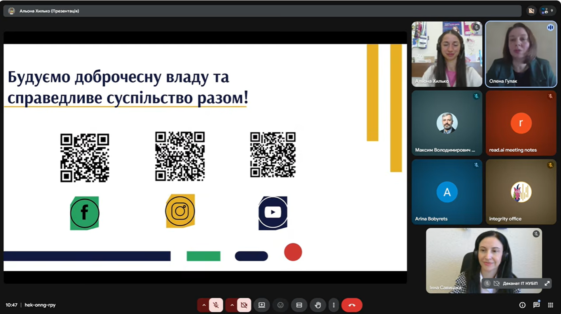Click the "Arina Bobyrets" name label
Viewport: 561px width, 314px height.
[x=431, y=219]
